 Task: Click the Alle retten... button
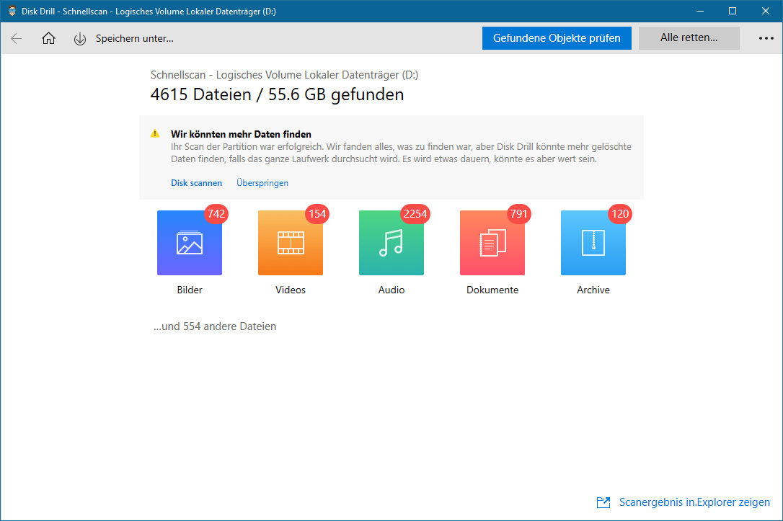tap(689, 38)
